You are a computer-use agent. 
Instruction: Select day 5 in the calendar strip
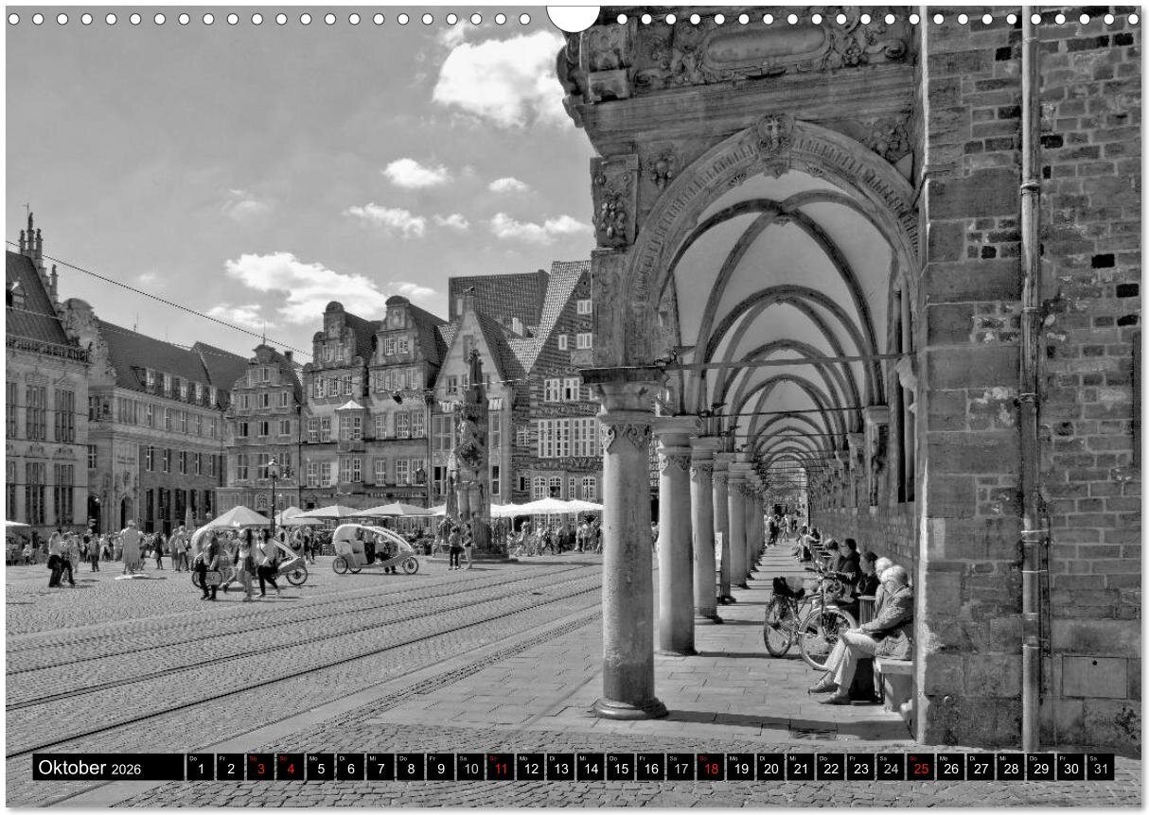coord(320,767)
